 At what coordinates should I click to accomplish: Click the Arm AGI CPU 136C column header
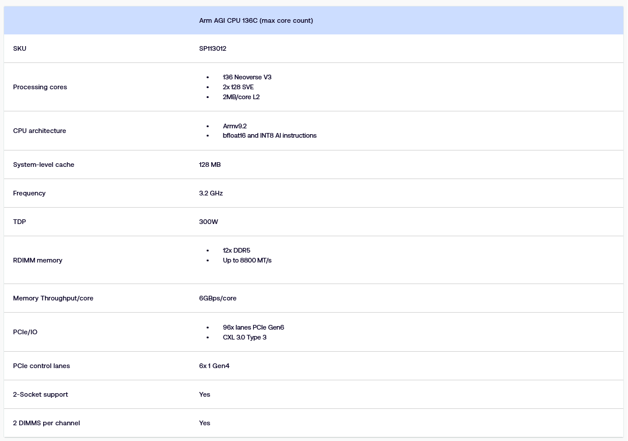pos(256,21)
